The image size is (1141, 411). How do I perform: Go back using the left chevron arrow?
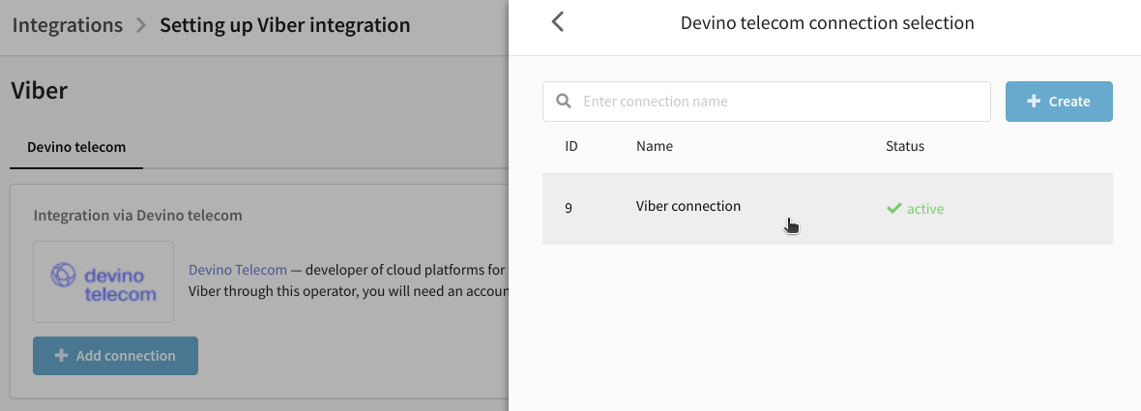[x=557, y=22]
